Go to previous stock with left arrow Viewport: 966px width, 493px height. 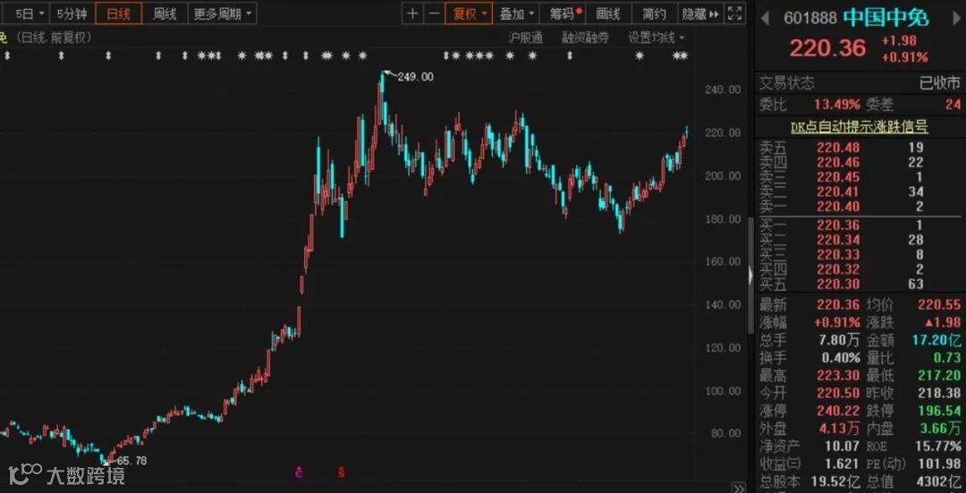click(765, 19)
